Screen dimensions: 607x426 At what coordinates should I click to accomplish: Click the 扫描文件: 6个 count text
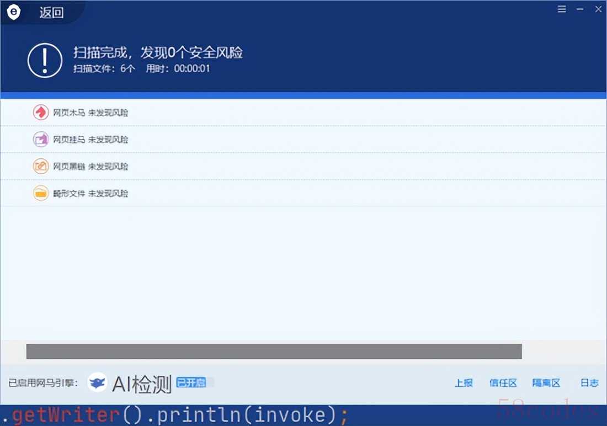[x=104, y=68]
